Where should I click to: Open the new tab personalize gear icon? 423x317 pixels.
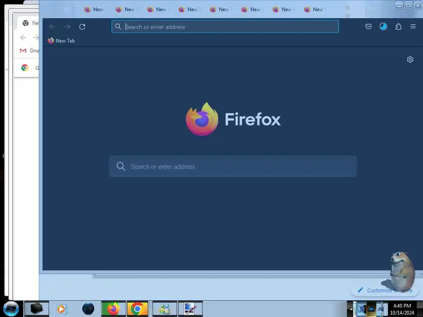click(x=410, y=59)
